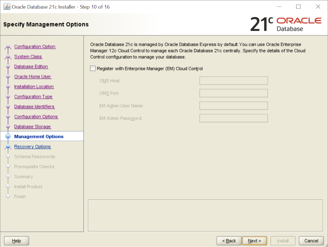Enable Register with Enterprise Manager Cloud Control
Screen dimensions: 328x247
(x=93, y=69)
